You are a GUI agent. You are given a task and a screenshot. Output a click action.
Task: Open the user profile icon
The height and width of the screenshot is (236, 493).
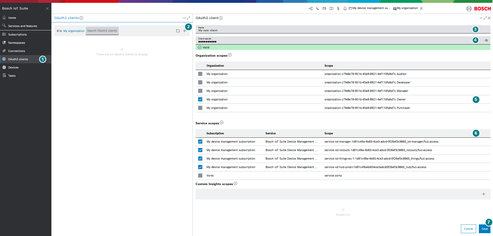pos(421,8)
